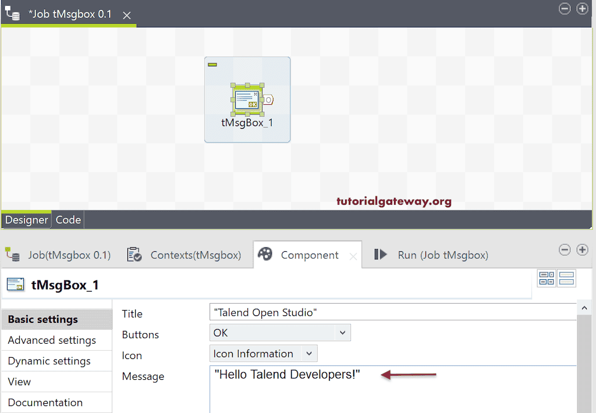Click the Component palette icon
The width and height of the screenshot is (596, 413).
265,254
